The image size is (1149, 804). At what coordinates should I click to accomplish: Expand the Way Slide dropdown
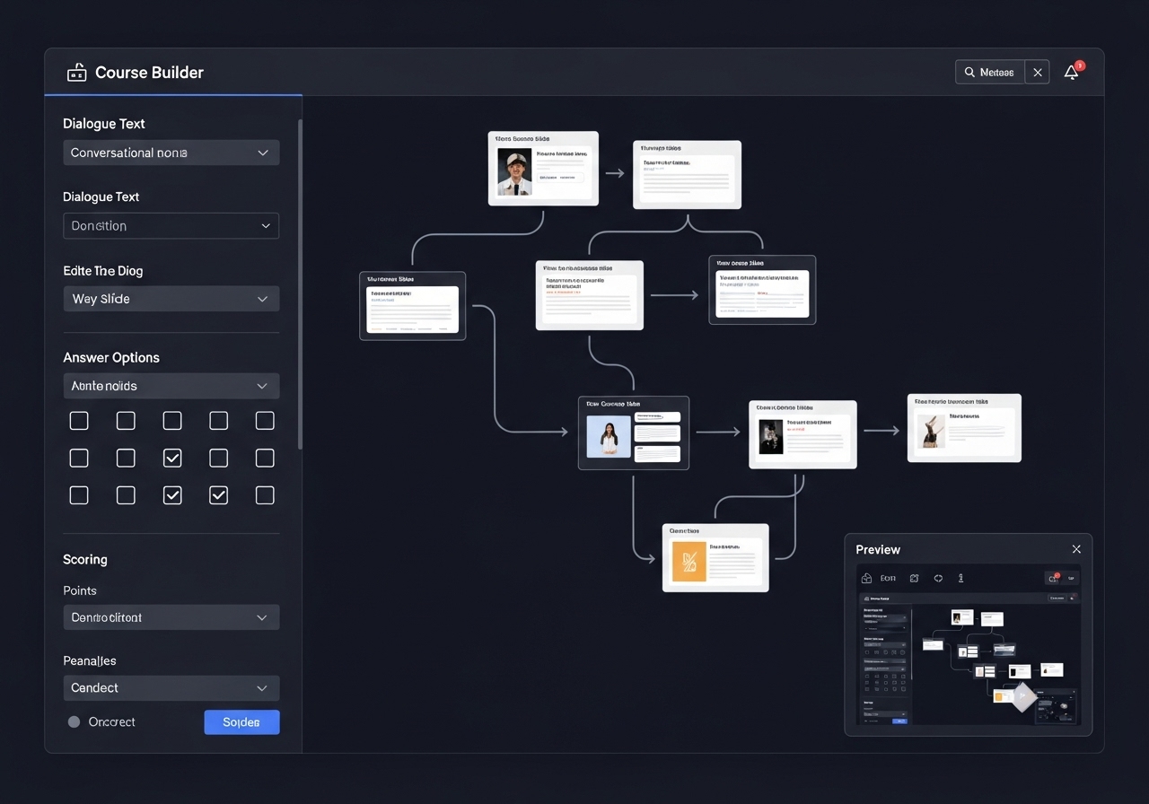tap(171, 299)
